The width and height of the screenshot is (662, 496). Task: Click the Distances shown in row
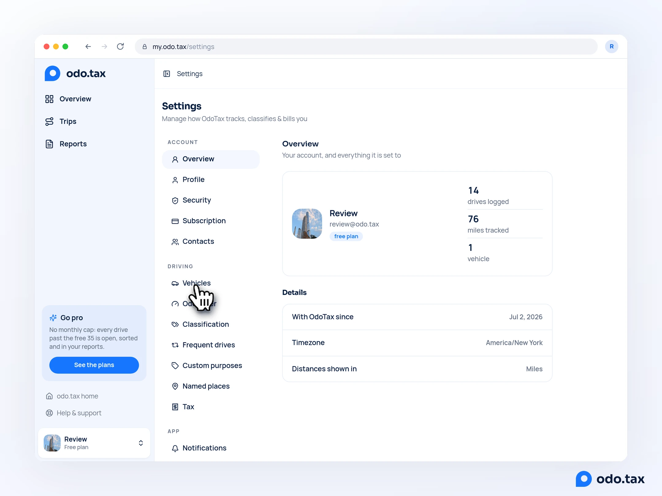[417, 369]
